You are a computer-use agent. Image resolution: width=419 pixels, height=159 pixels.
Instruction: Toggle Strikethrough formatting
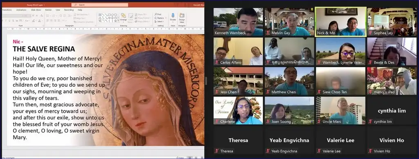point(17,20)
